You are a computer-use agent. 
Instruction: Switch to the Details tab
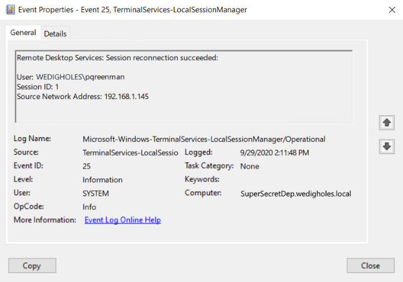[55, 34]
